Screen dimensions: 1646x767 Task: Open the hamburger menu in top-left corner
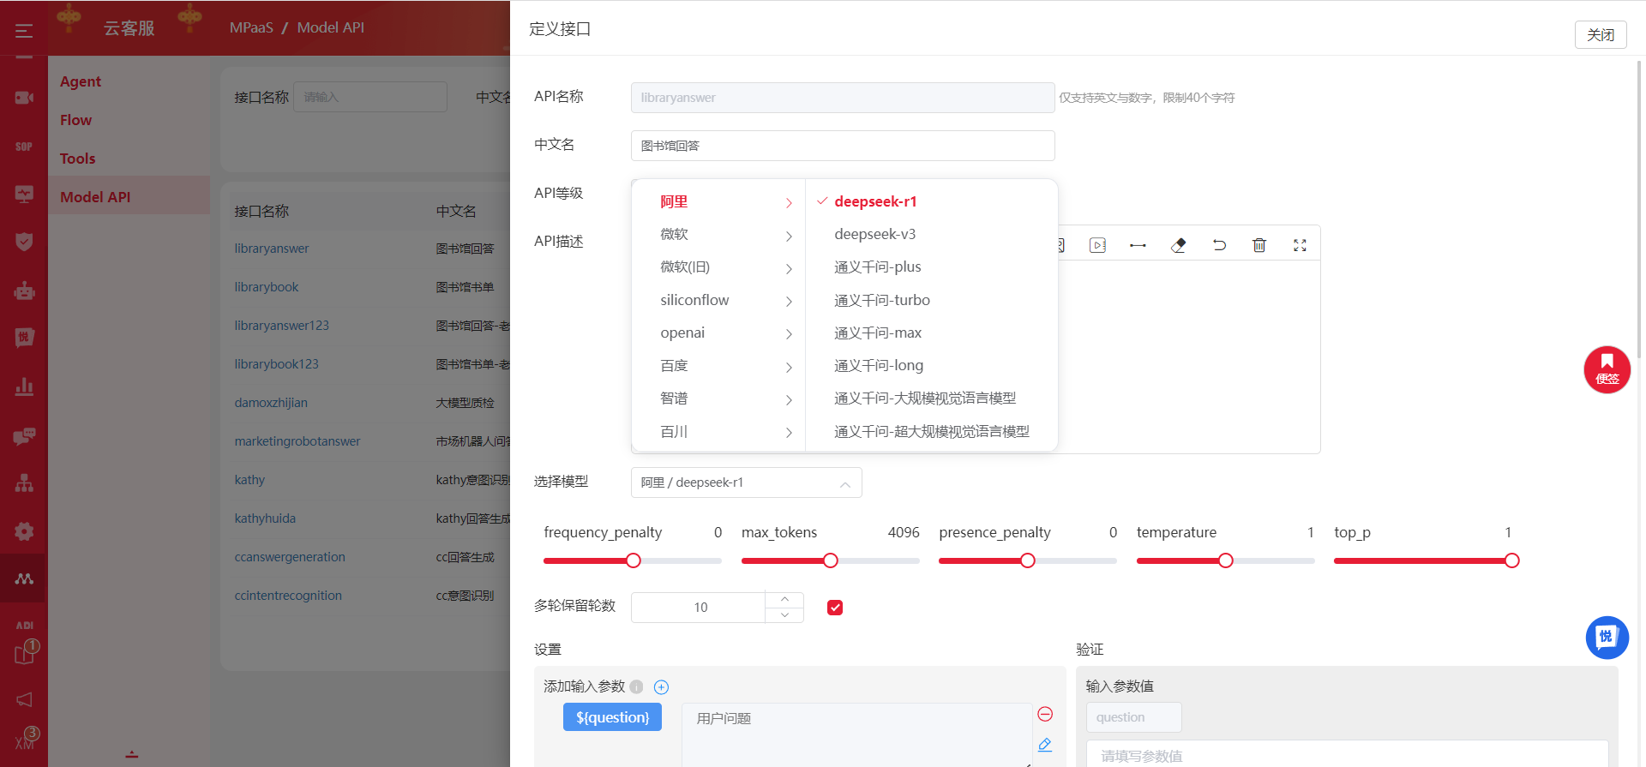click(24, 31)
